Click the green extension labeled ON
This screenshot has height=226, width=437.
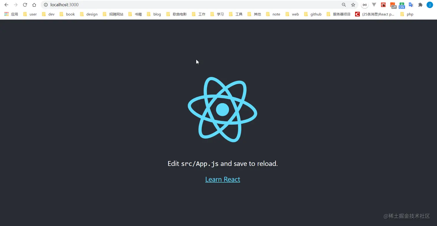[x=402, y=5]
